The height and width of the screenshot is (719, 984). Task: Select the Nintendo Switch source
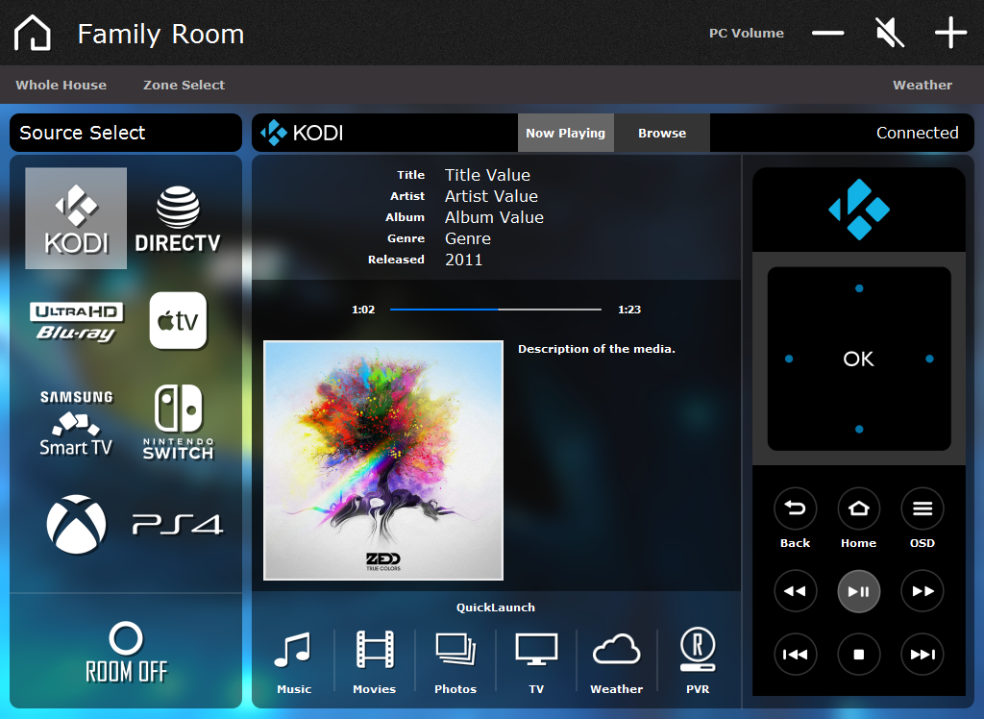[x=178, y=423]
